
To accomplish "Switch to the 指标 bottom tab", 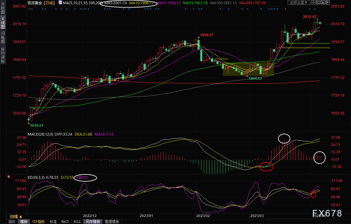I will [x=12, y=222].
